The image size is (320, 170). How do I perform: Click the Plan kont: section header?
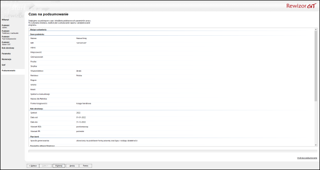pos(35,136)
